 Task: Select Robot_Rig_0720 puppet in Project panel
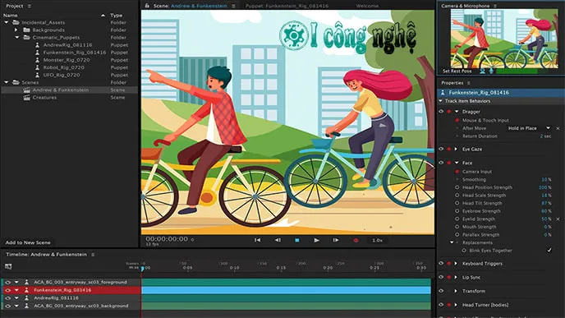click(63, 67)
